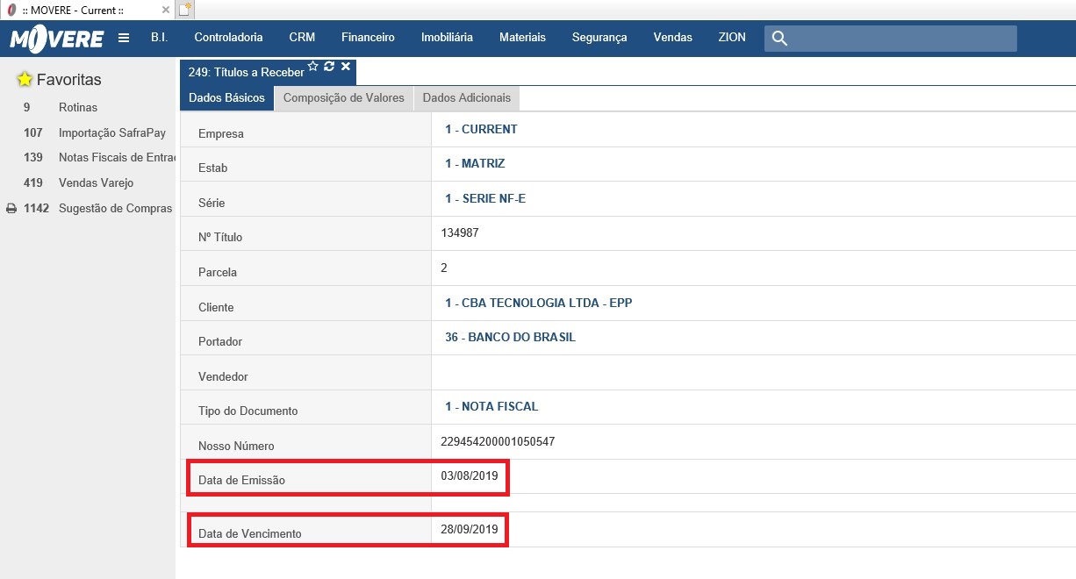Viewport: 1076px width, 579px height.
Task: Click the 1 - CURRENT company link
Action: coord(481,130)
